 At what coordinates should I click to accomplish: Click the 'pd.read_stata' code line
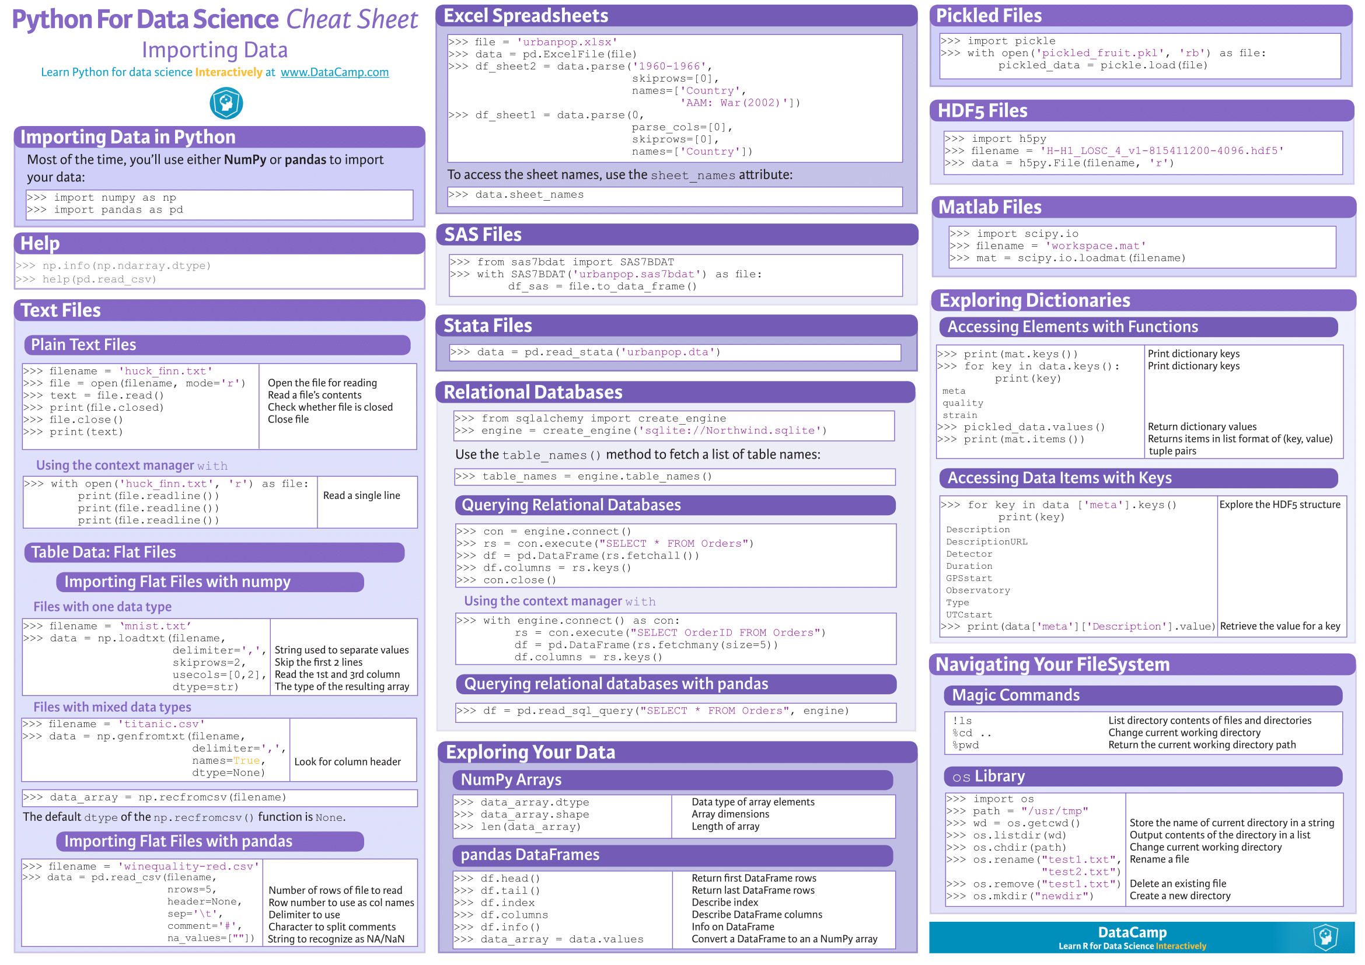pyautogui.click(x=585, y=352)
